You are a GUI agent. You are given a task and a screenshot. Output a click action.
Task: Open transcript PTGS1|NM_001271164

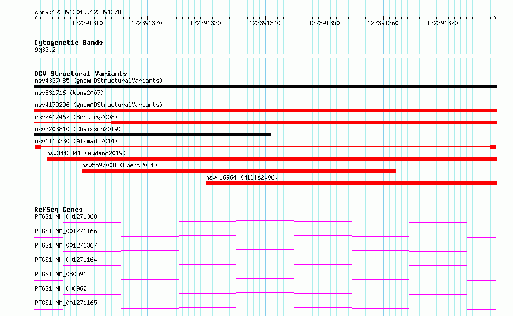pos(66,260)
